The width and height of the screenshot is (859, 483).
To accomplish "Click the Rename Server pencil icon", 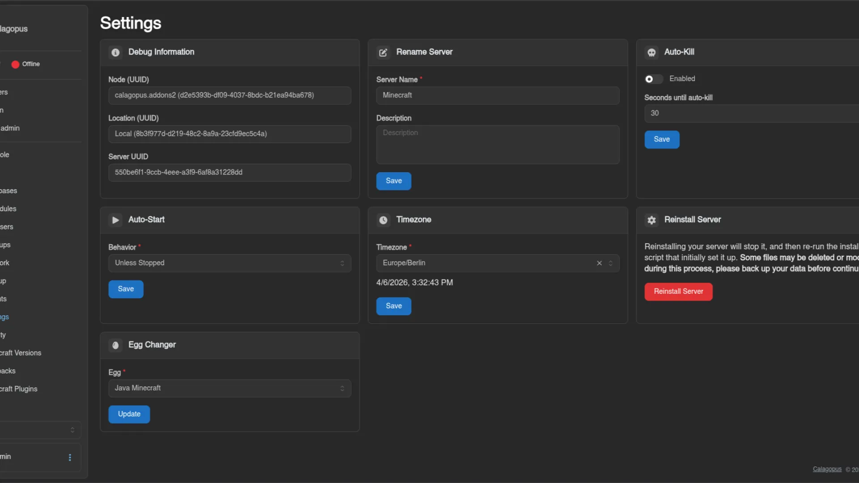I will coord(383,52).
